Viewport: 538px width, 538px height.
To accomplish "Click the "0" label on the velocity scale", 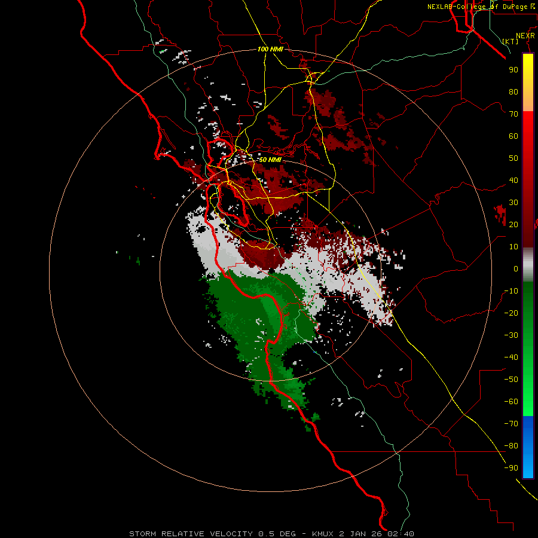I will pyautogui.click(x=516, y=268).
